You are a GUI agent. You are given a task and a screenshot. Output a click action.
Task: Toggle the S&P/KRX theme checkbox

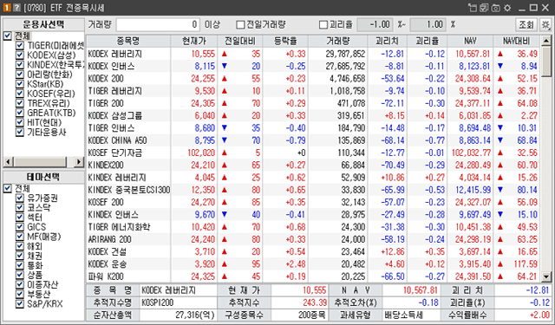[x=20, y=303]
